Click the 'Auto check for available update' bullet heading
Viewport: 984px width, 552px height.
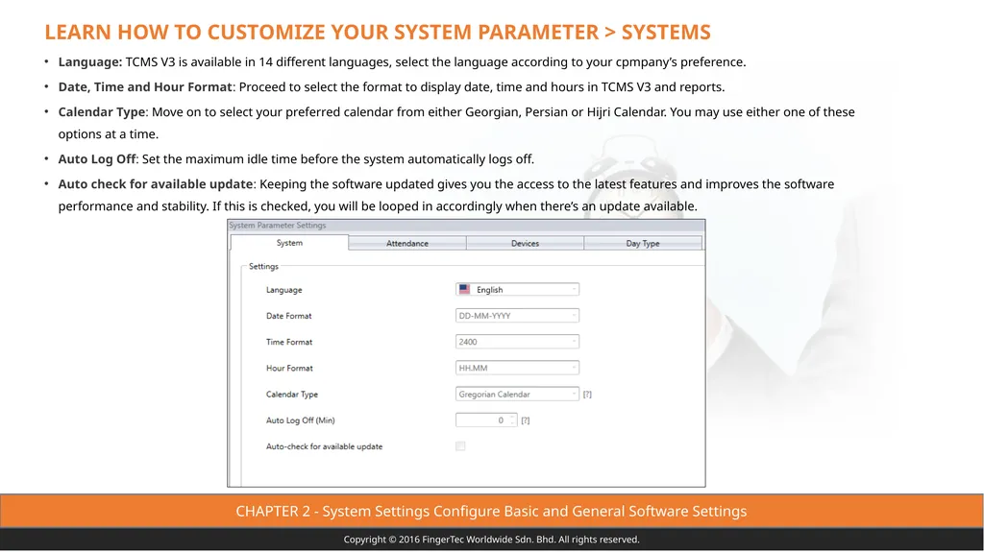pos(156,184)
